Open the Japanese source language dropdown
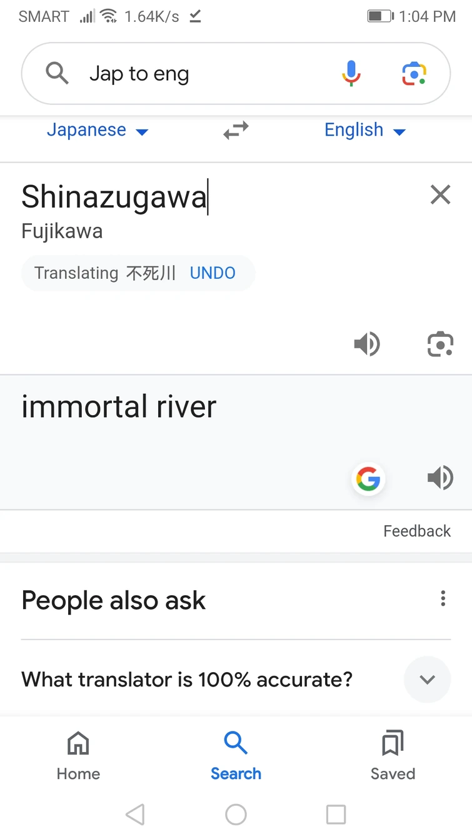 (98, 131)
